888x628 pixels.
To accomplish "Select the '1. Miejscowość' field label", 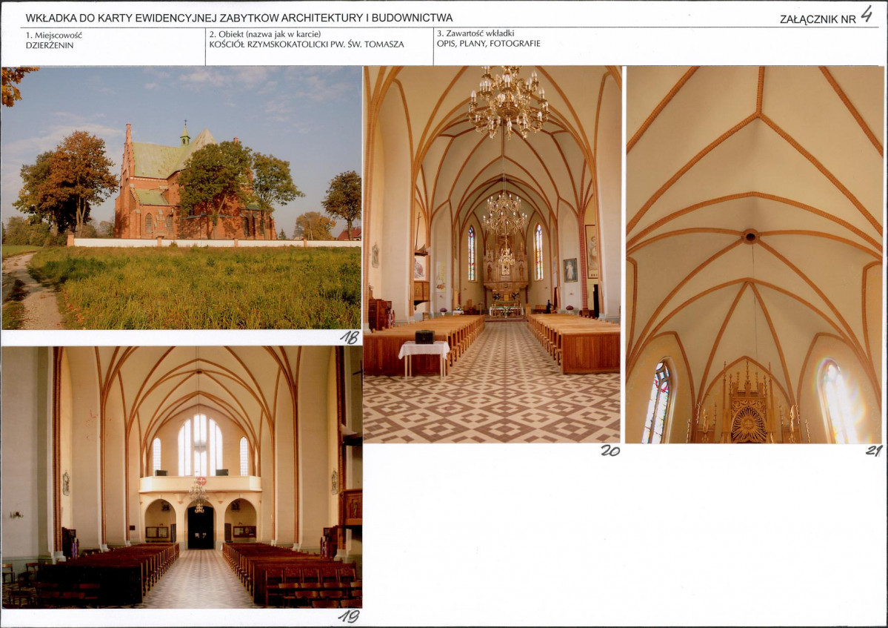I will [x=54, y=35].
